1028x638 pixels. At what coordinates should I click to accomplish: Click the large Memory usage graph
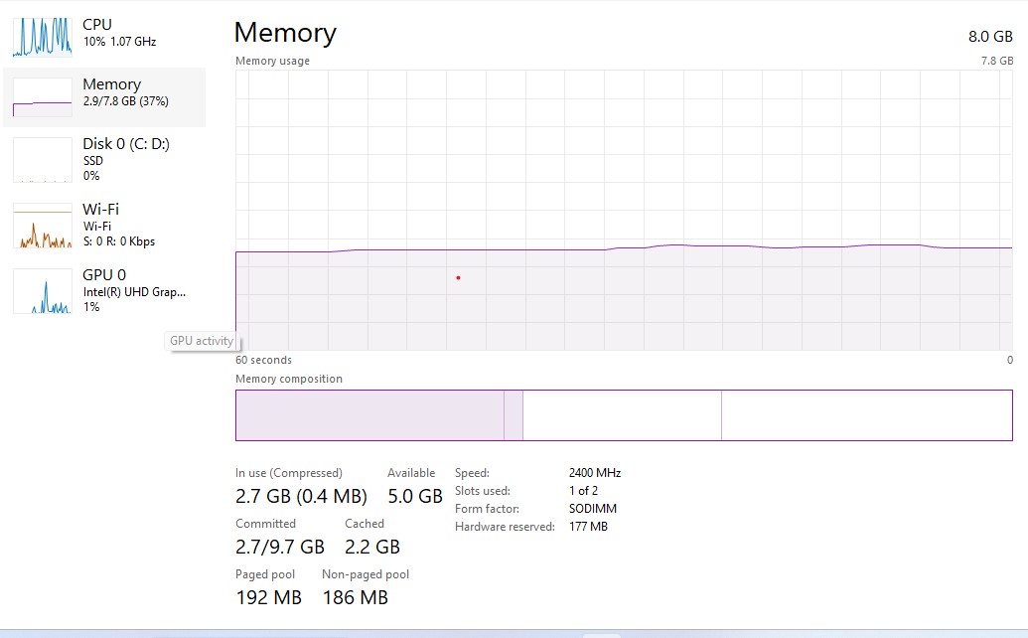624,210
